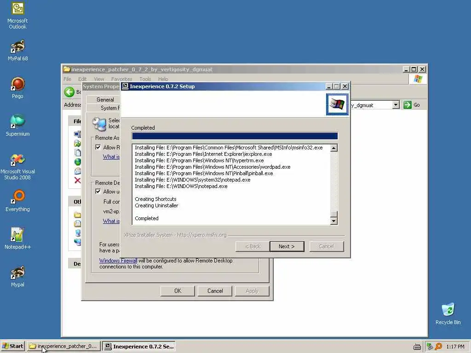Click the green Go arrow icon
The width and height of the screenshot is (471, 353).
(x=408, y=105)
